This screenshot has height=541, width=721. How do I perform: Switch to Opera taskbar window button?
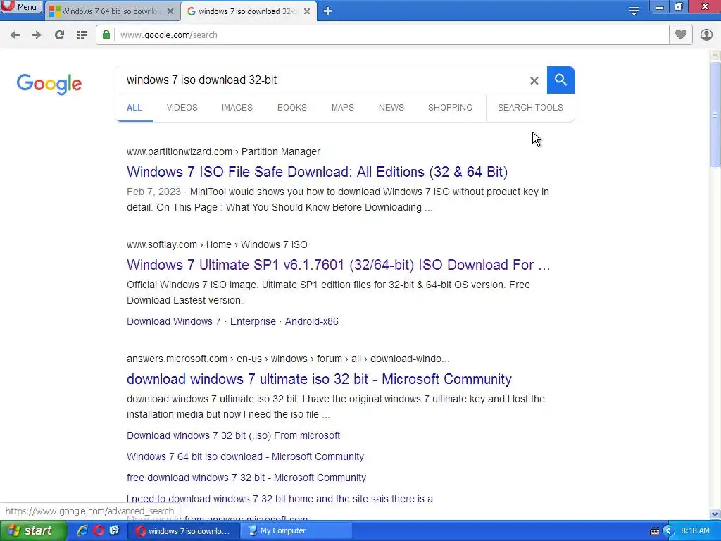(184, 531)
